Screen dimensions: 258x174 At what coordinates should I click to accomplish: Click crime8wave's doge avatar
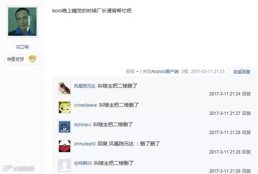click(x=64, y=108)
